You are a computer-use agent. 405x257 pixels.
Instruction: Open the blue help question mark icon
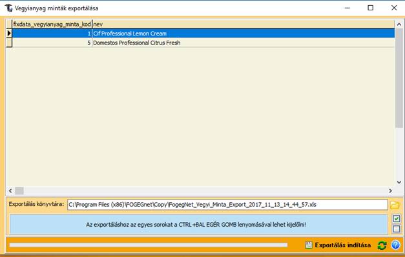395,245
